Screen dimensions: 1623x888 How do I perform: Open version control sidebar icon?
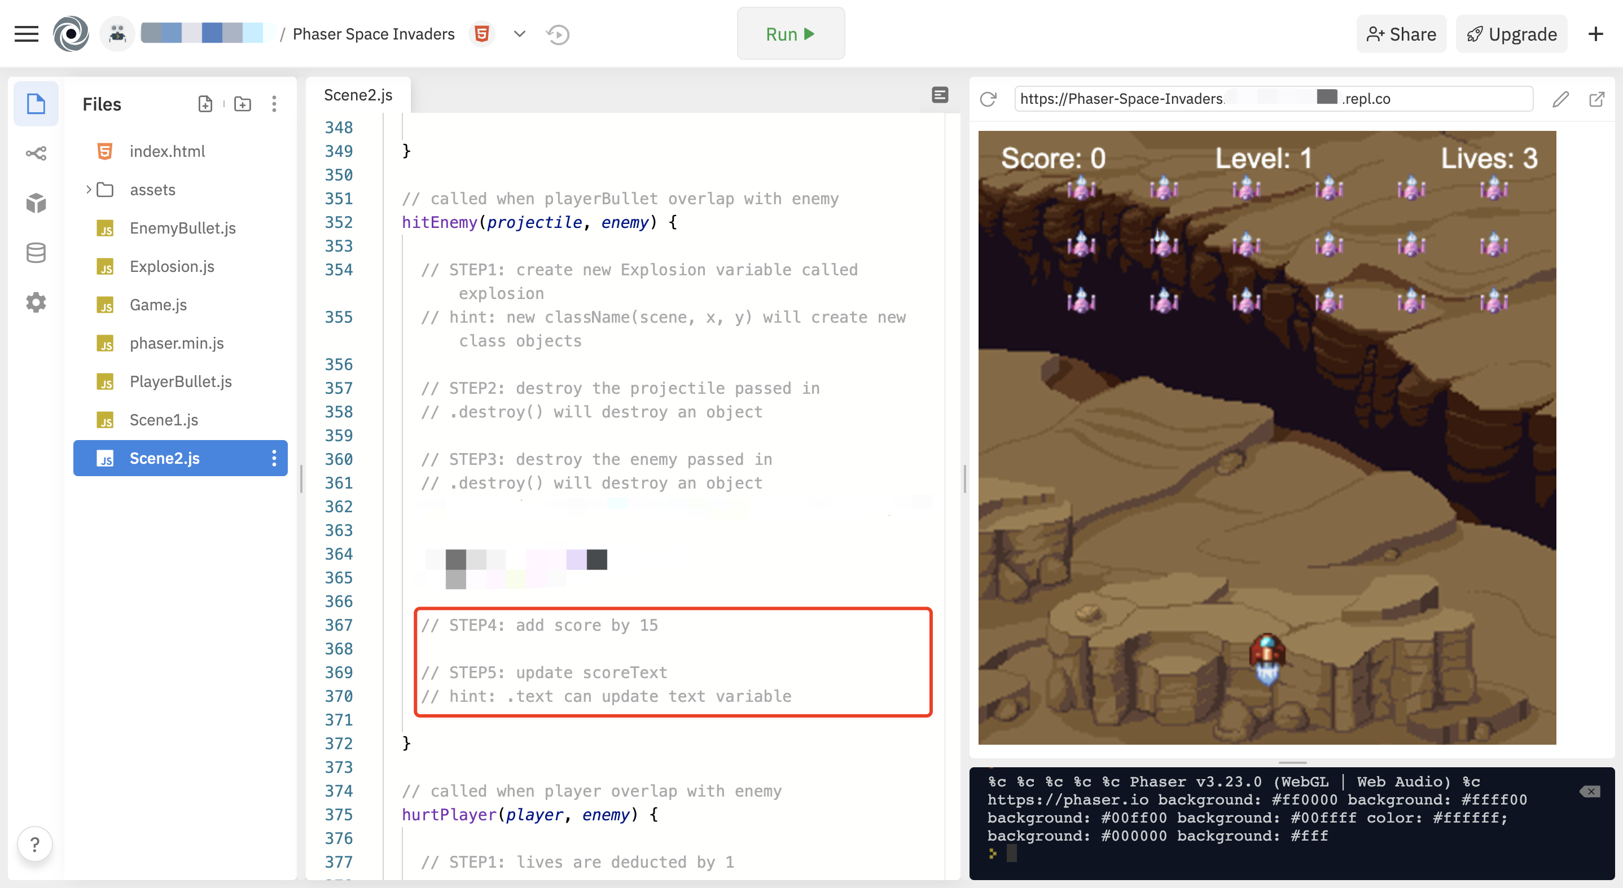pos(36,153)
